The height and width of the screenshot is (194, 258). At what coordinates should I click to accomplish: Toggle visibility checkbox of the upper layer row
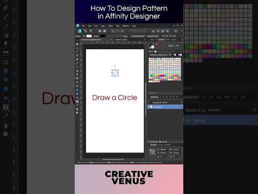(x=182, y=102)
